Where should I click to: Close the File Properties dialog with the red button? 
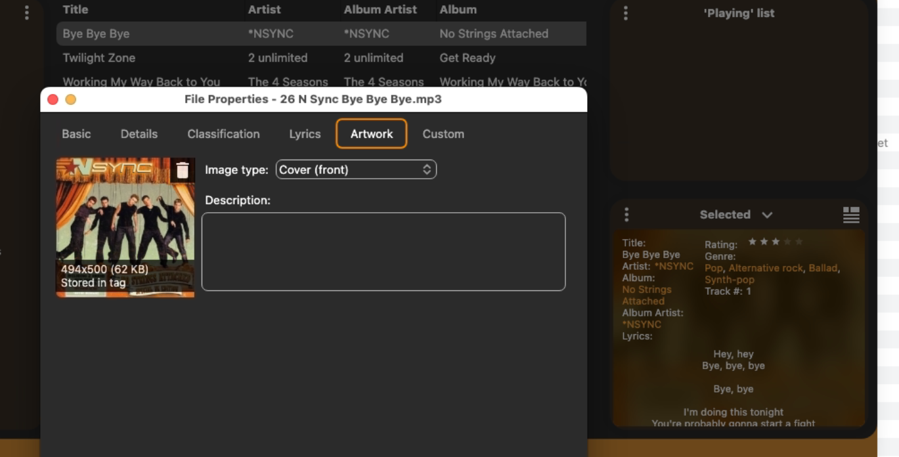[x=53, y=99]
